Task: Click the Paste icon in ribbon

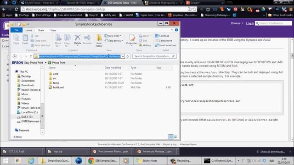Action: click(x=25, y=39)
